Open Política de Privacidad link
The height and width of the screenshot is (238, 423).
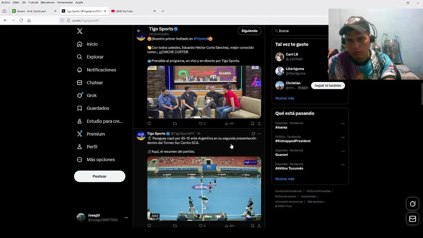coord(319,191)
